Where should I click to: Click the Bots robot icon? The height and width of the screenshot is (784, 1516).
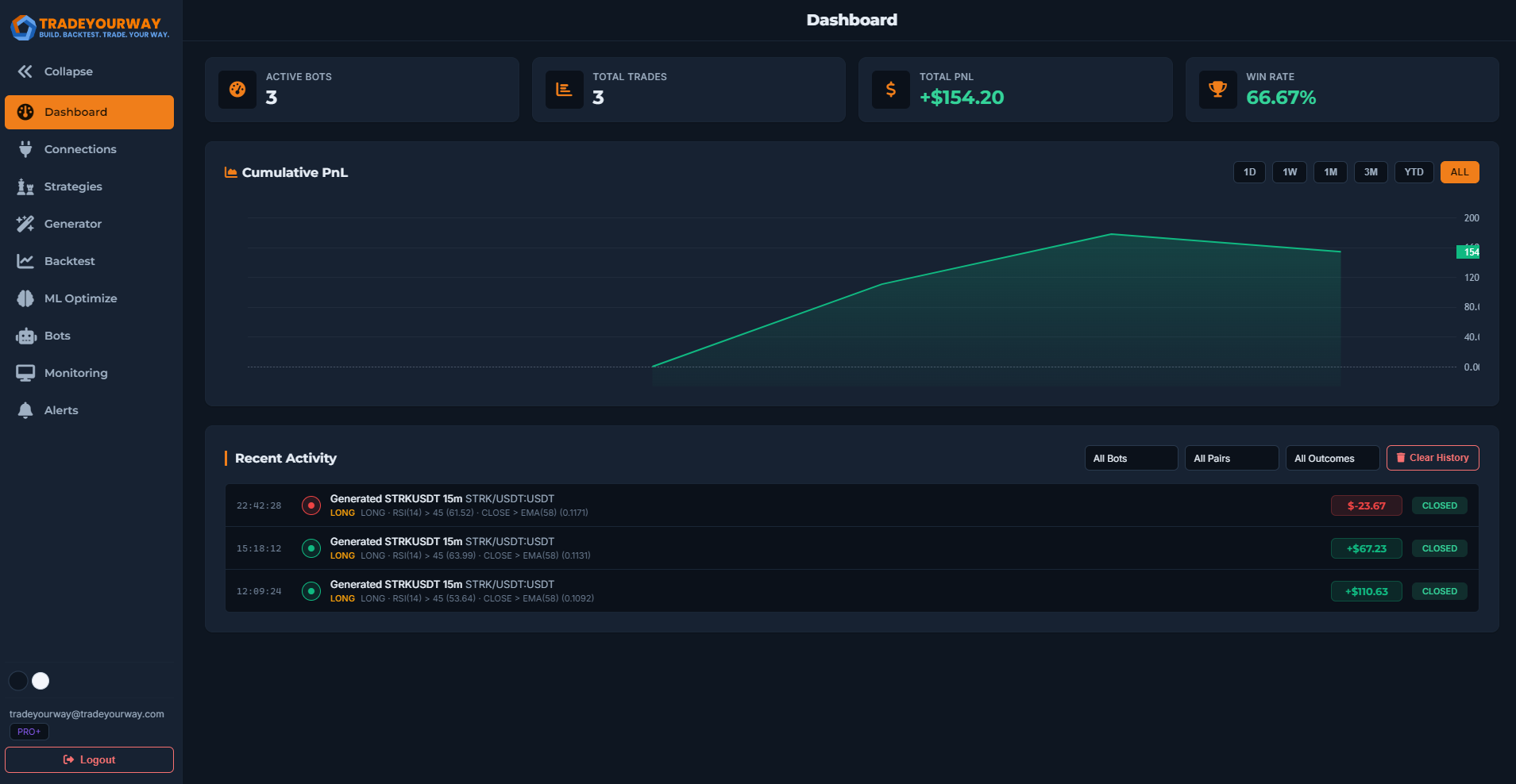25,336
